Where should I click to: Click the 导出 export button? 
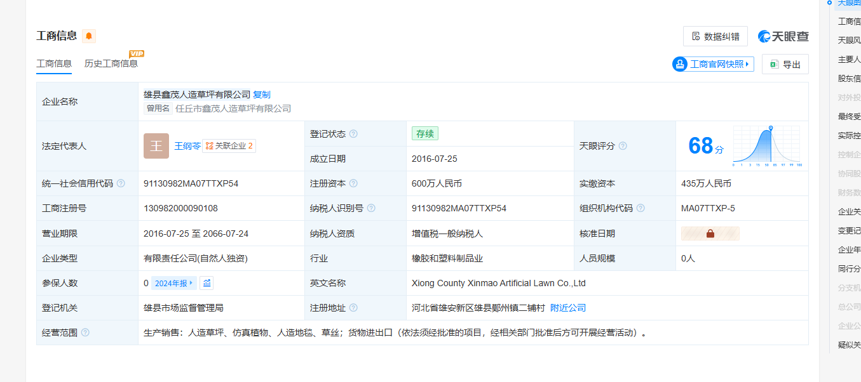[785, 64]
